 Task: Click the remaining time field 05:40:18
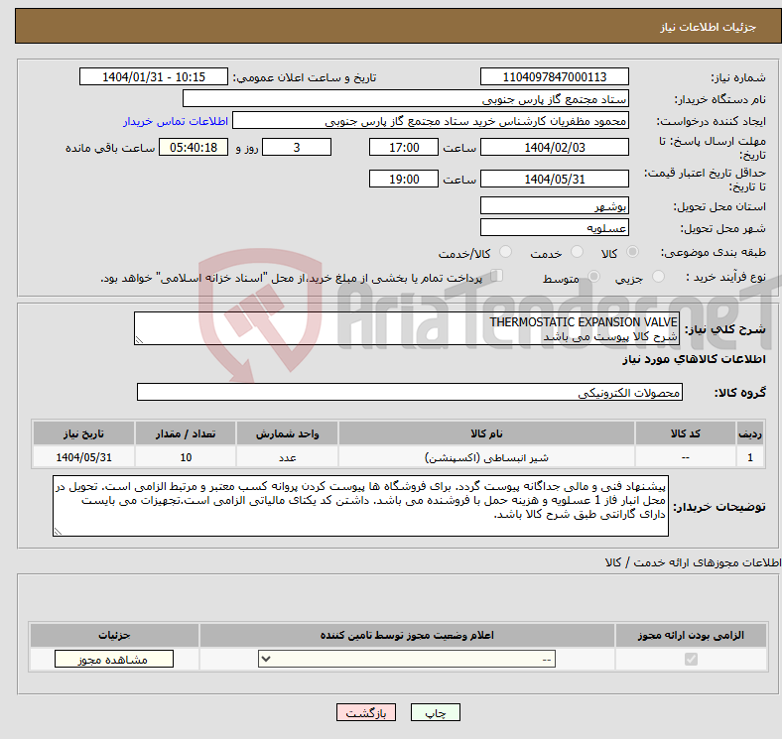pyautogui.click(x=194, y=147)
